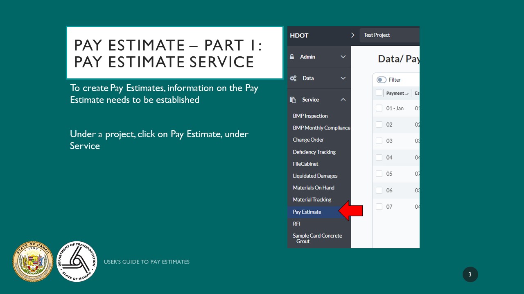The height and width of the screenshot is (294, 524).
Task: Open Liquidated Damages
Action: tap(315, 176)
